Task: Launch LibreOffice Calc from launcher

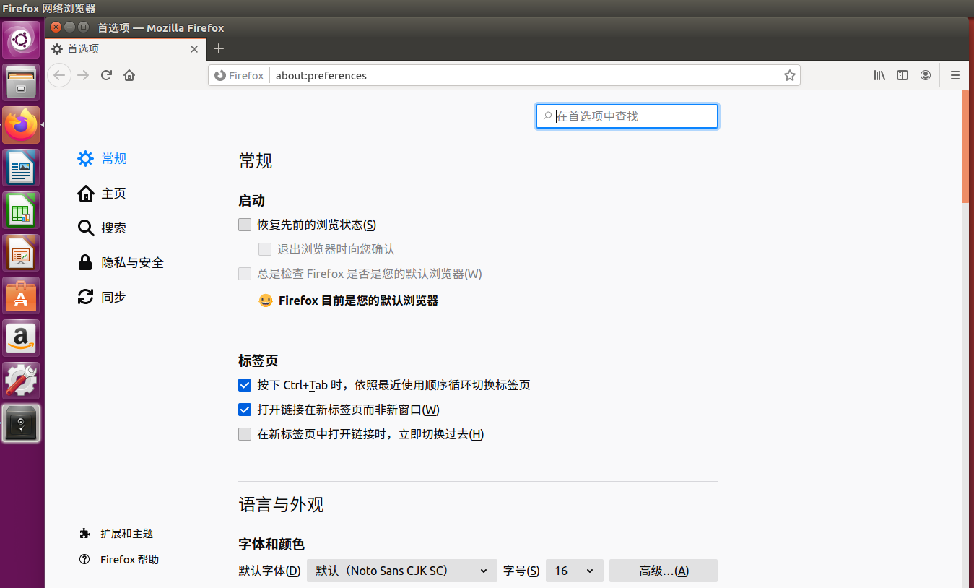Action: [22, 210]
